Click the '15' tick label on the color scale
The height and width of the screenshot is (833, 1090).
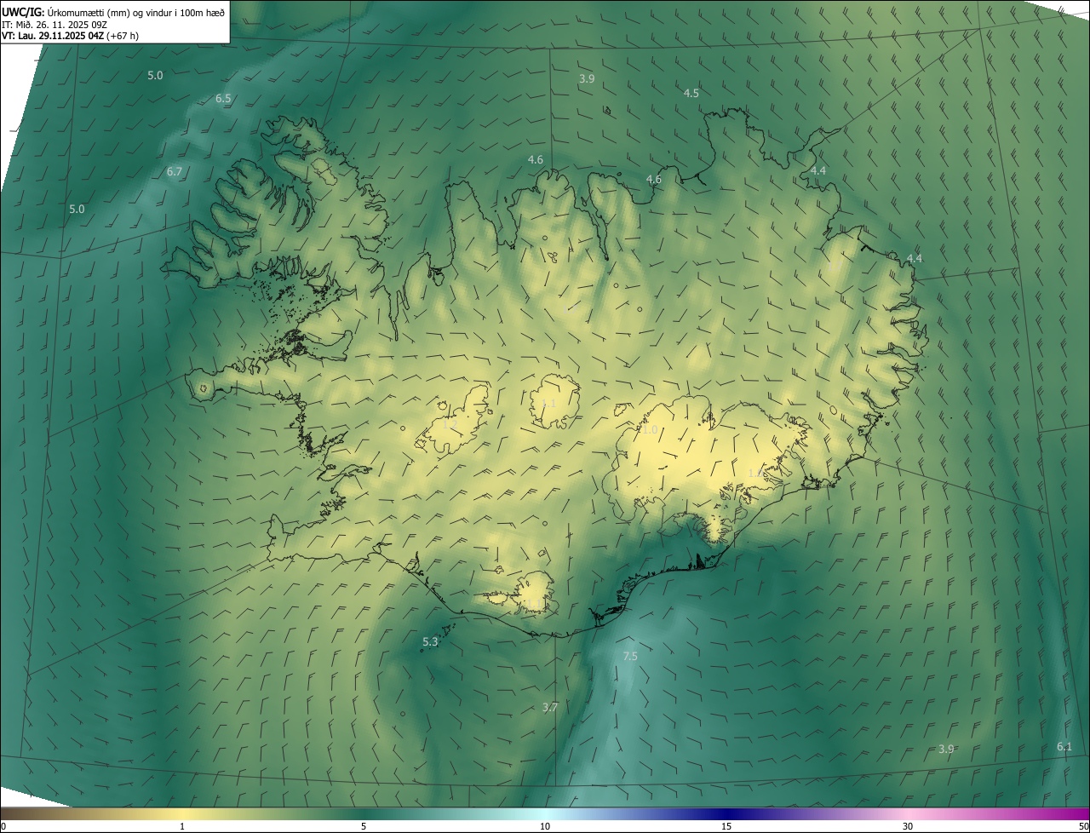[726, 826]
